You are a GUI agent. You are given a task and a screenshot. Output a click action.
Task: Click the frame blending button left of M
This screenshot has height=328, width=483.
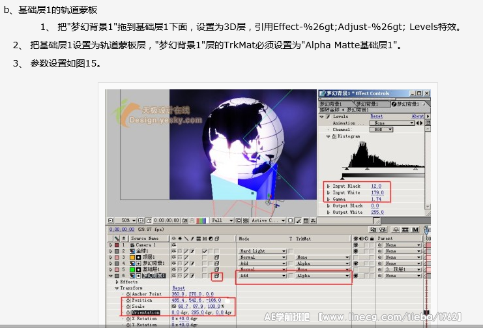coord(405,230)
